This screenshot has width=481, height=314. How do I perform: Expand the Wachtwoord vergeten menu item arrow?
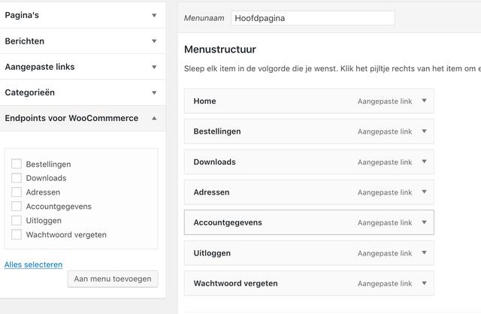(x=424, y=283)
